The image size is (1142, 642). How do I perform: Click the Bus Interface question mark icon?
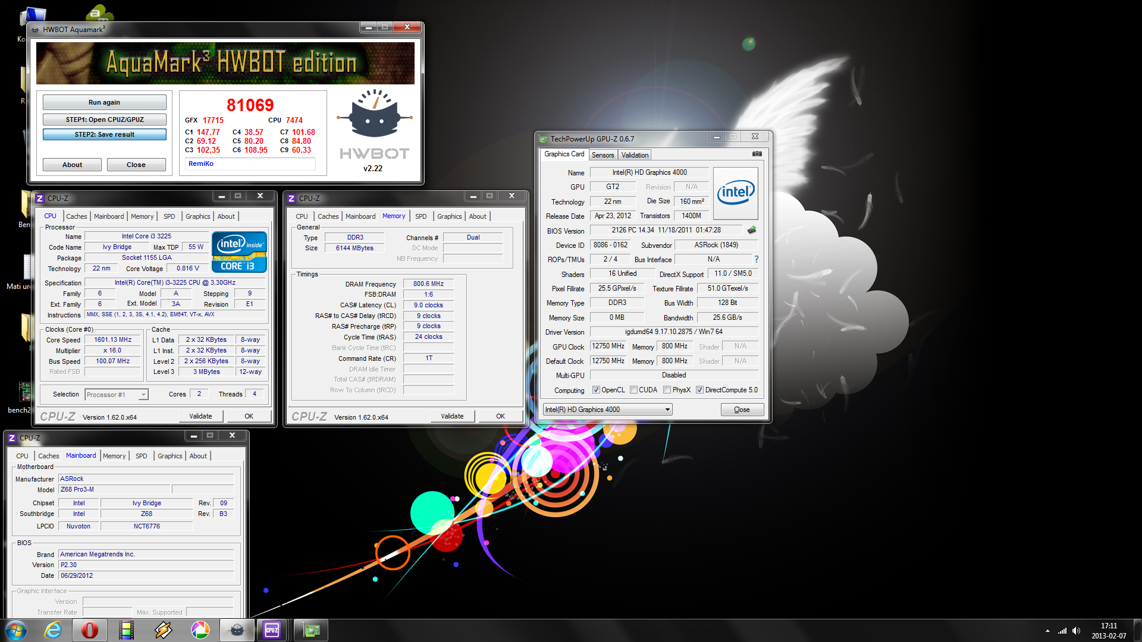click(x=757, y=259)
